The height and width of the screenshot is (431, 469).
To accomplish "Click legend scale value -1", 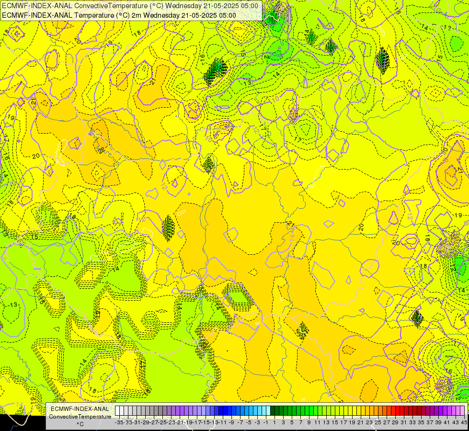I will point(266,422).
